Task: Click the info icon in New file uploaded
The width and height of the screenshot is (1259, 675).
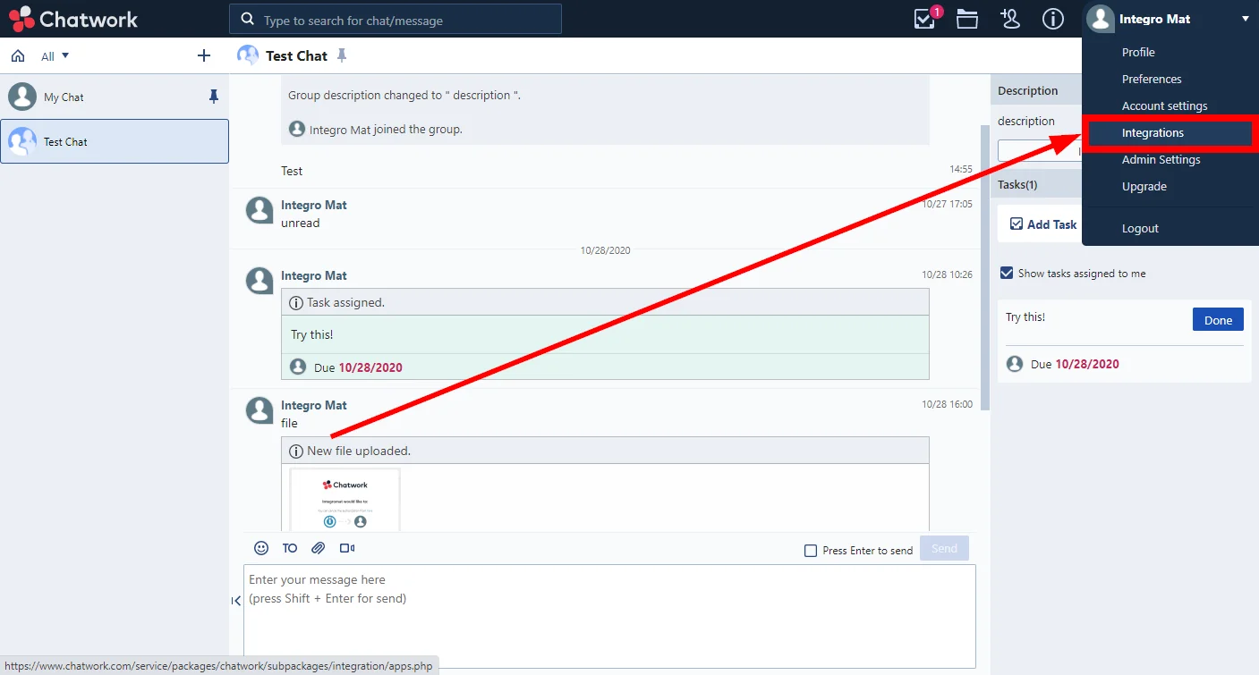Action: click(296, 451)
